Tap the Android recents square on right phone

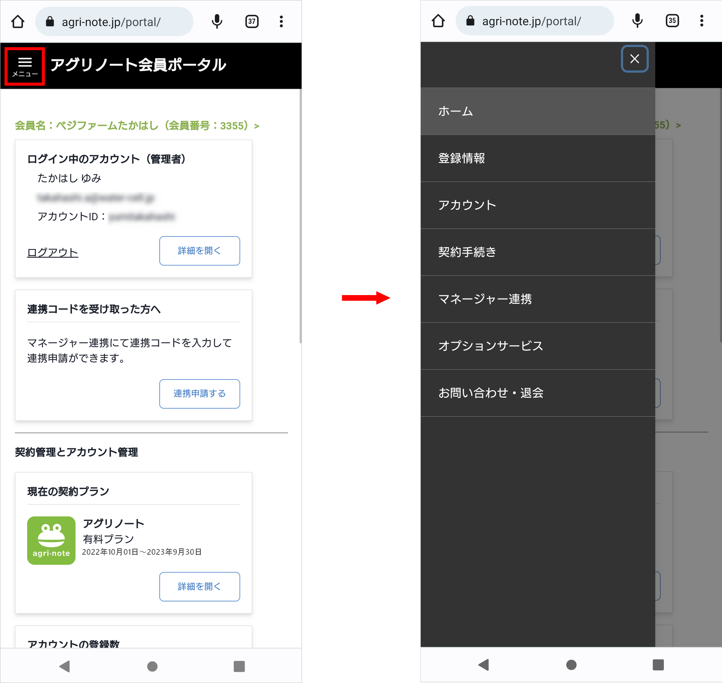[x=658, y=665]
